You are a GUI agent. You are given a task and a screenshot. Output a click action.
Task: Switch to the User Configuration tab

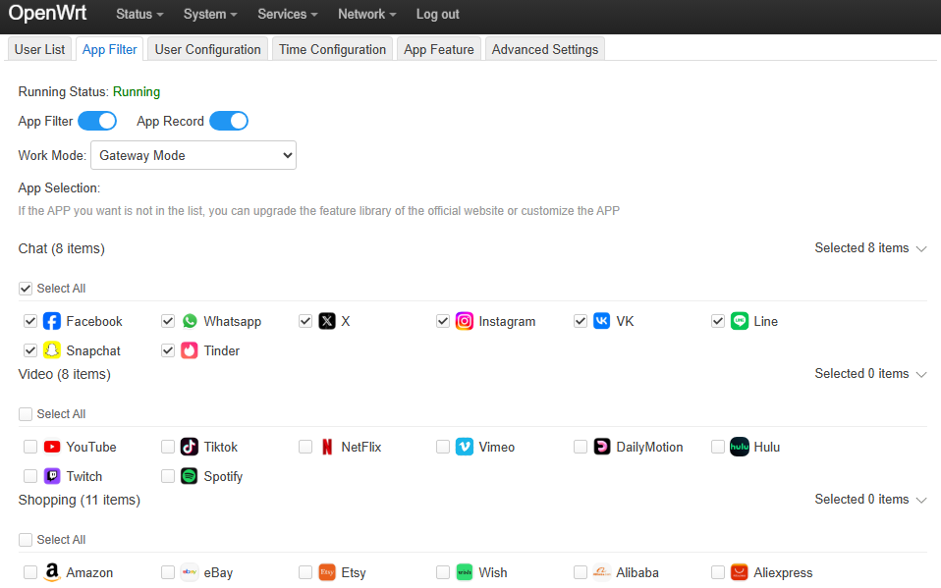point(206,48)
